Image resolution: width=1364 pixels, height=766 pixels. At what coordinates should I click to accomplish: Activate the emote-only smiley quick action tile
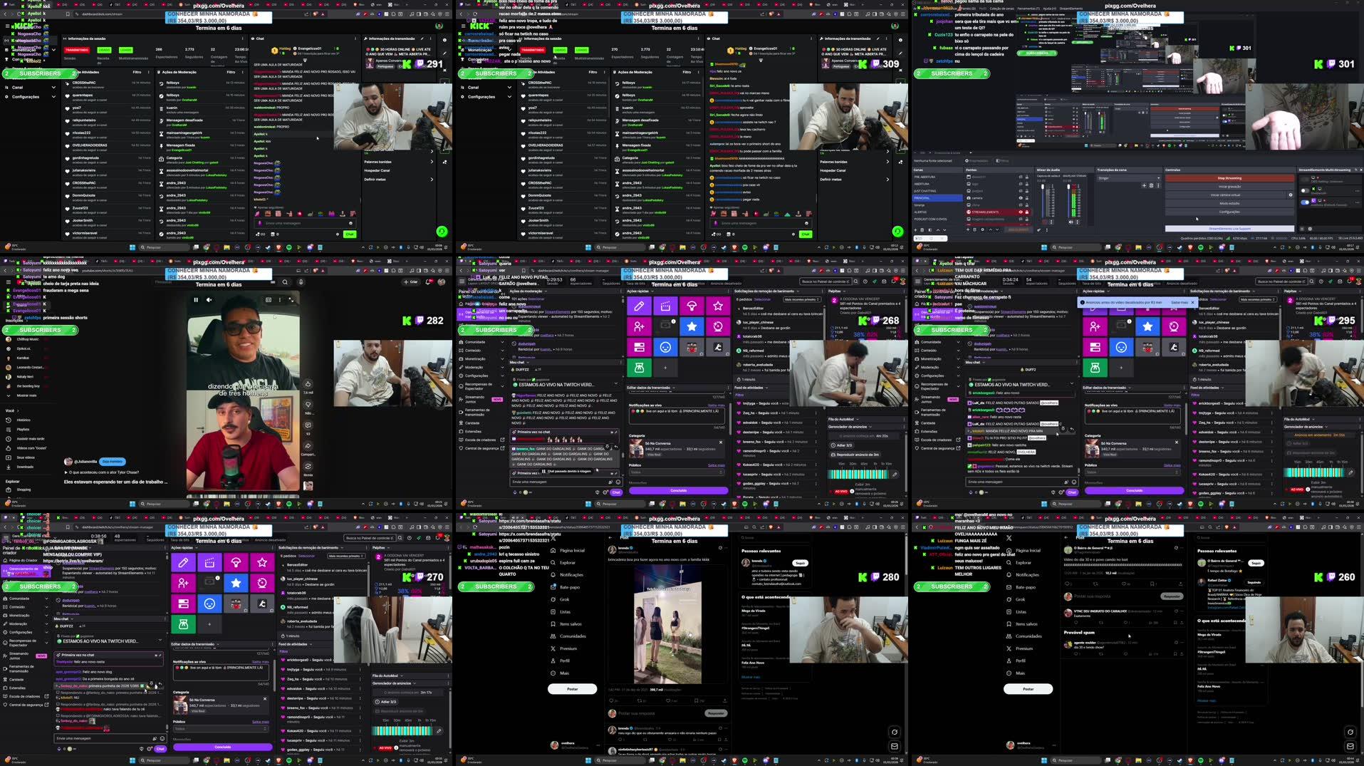[667, 347]
